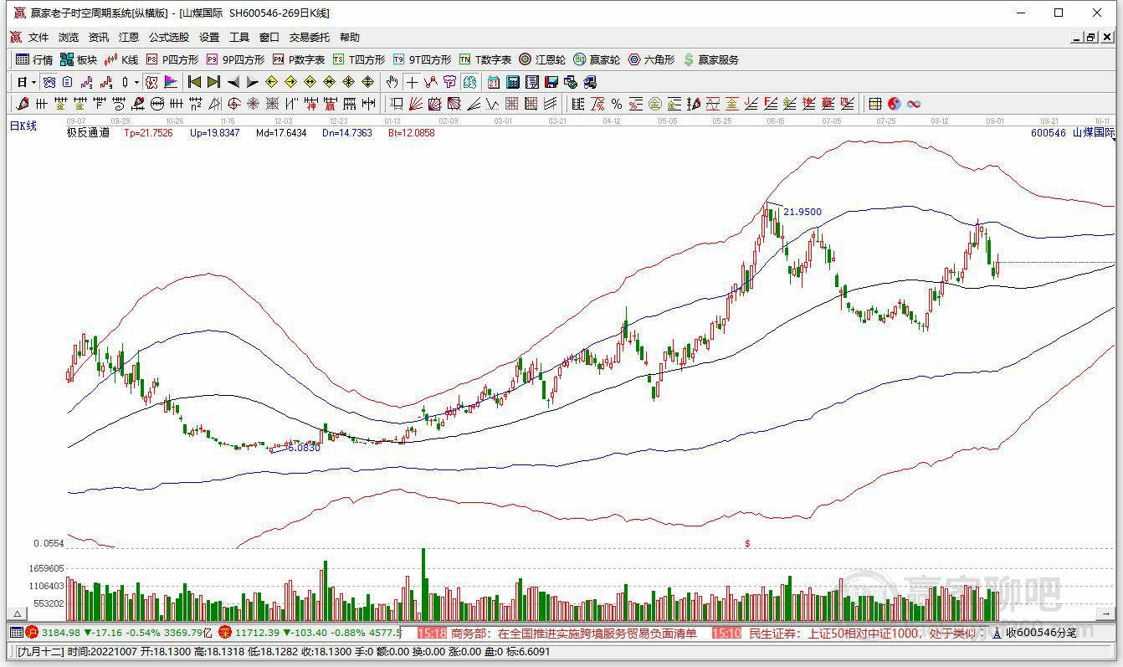The width and height of the screenshot is (1123, 667).
Task: Click the Dn=14.7363 indicator value
Action: [347, 132]
